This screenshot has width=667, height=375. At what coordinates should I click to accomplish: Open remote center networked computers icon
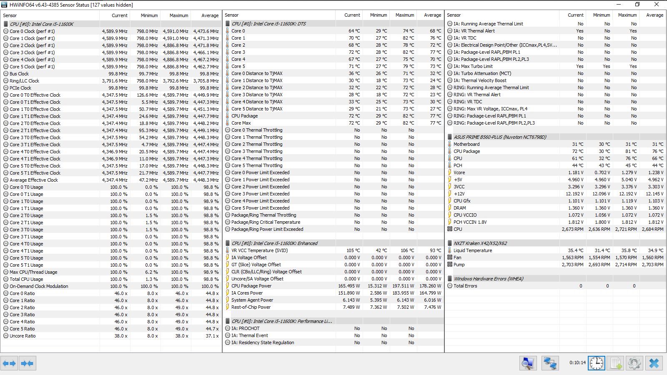550,363
